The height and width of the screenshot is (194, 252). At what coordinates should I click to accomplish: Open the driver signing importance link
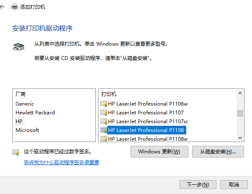click(62, 163)
